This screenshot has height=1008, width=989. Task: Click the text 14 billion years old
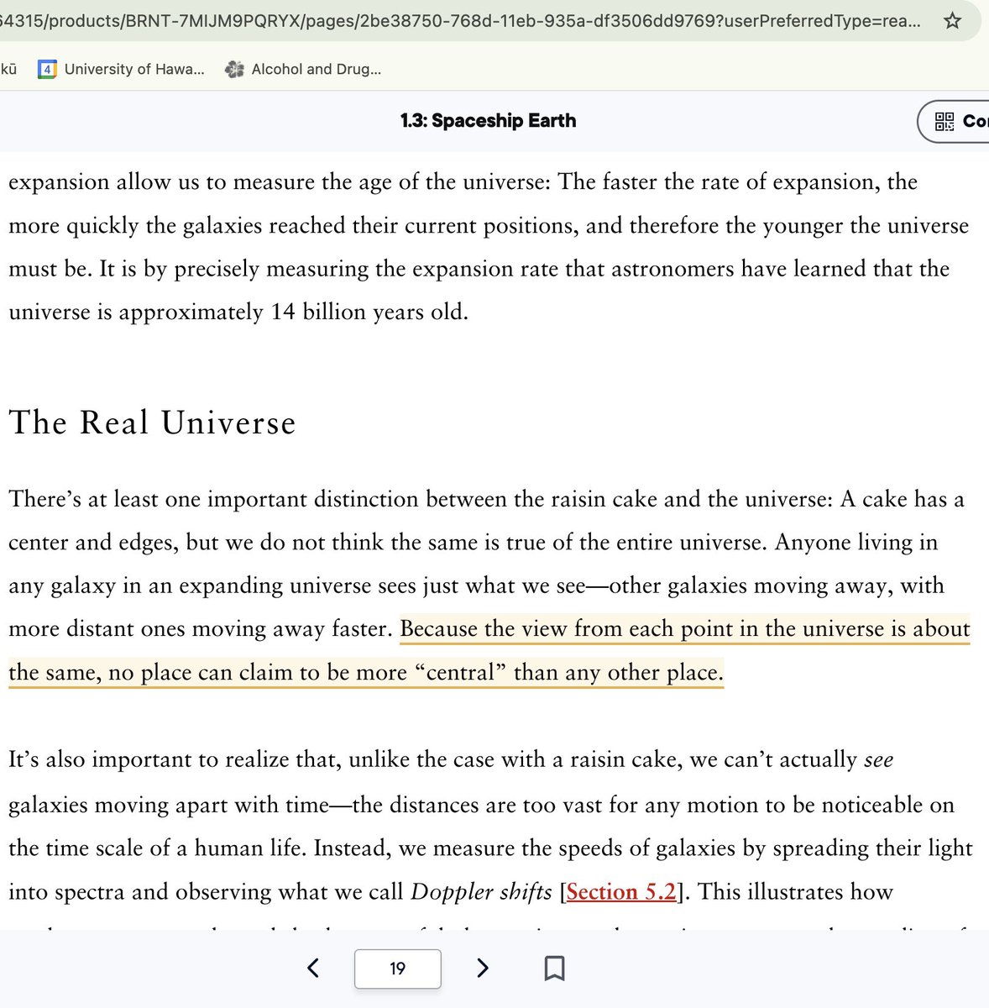point(368,312)
